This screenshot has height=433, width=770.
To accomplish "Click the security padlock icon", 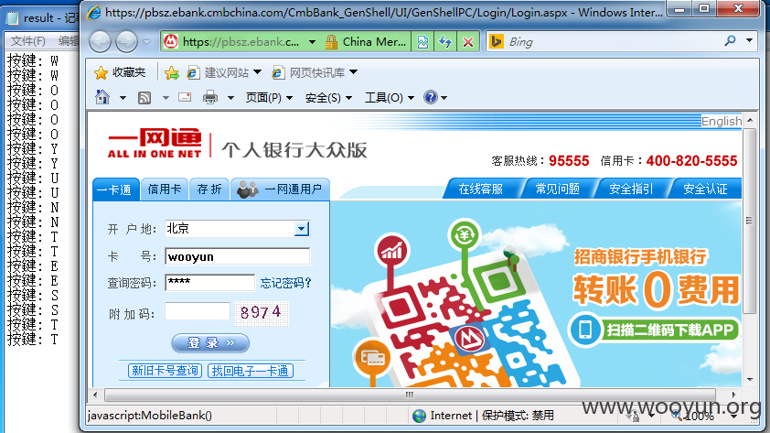I will (331, 42).
